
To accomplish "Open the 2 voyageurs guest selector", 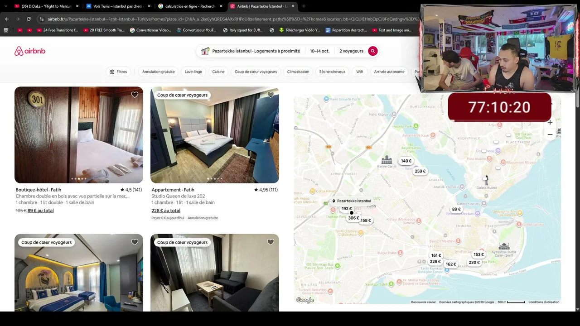I will pyautogui.click(x=351, y=51).
